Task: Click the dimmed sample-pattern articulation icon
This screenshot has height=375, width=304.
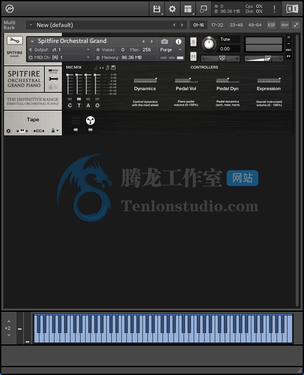Action: point(76,121)
